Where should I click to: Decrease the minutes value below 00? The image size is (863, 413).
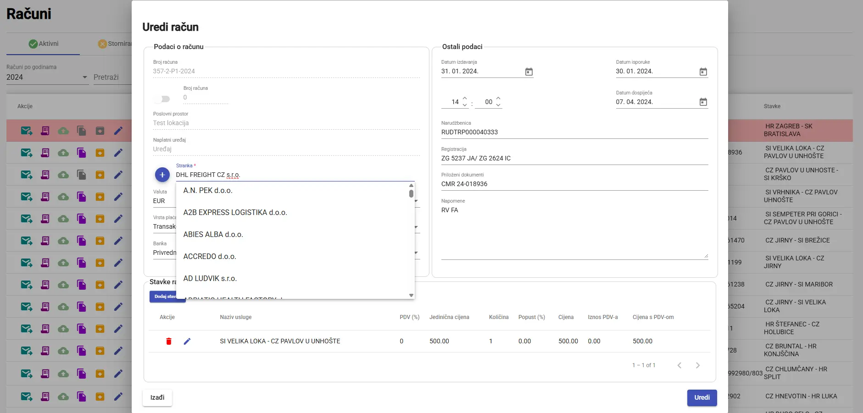coord(498,105)
